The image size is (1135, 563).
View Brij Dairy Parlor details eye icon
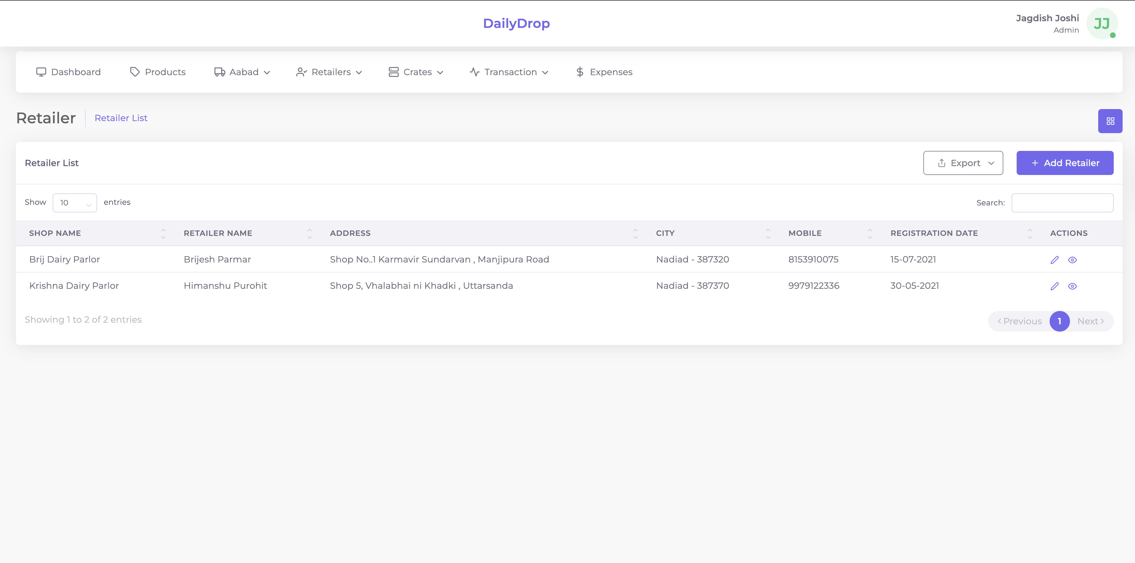[1072, 260]
